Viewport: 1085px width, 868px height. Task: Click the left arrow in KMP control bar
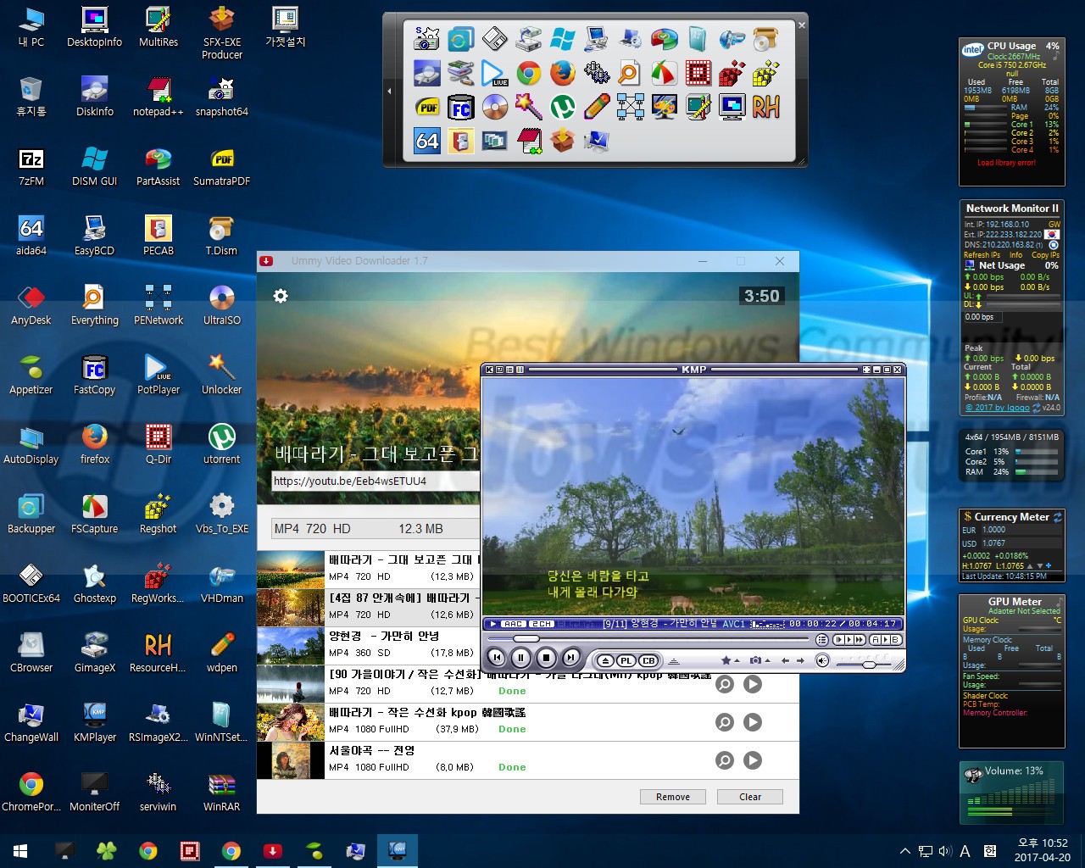785,660
